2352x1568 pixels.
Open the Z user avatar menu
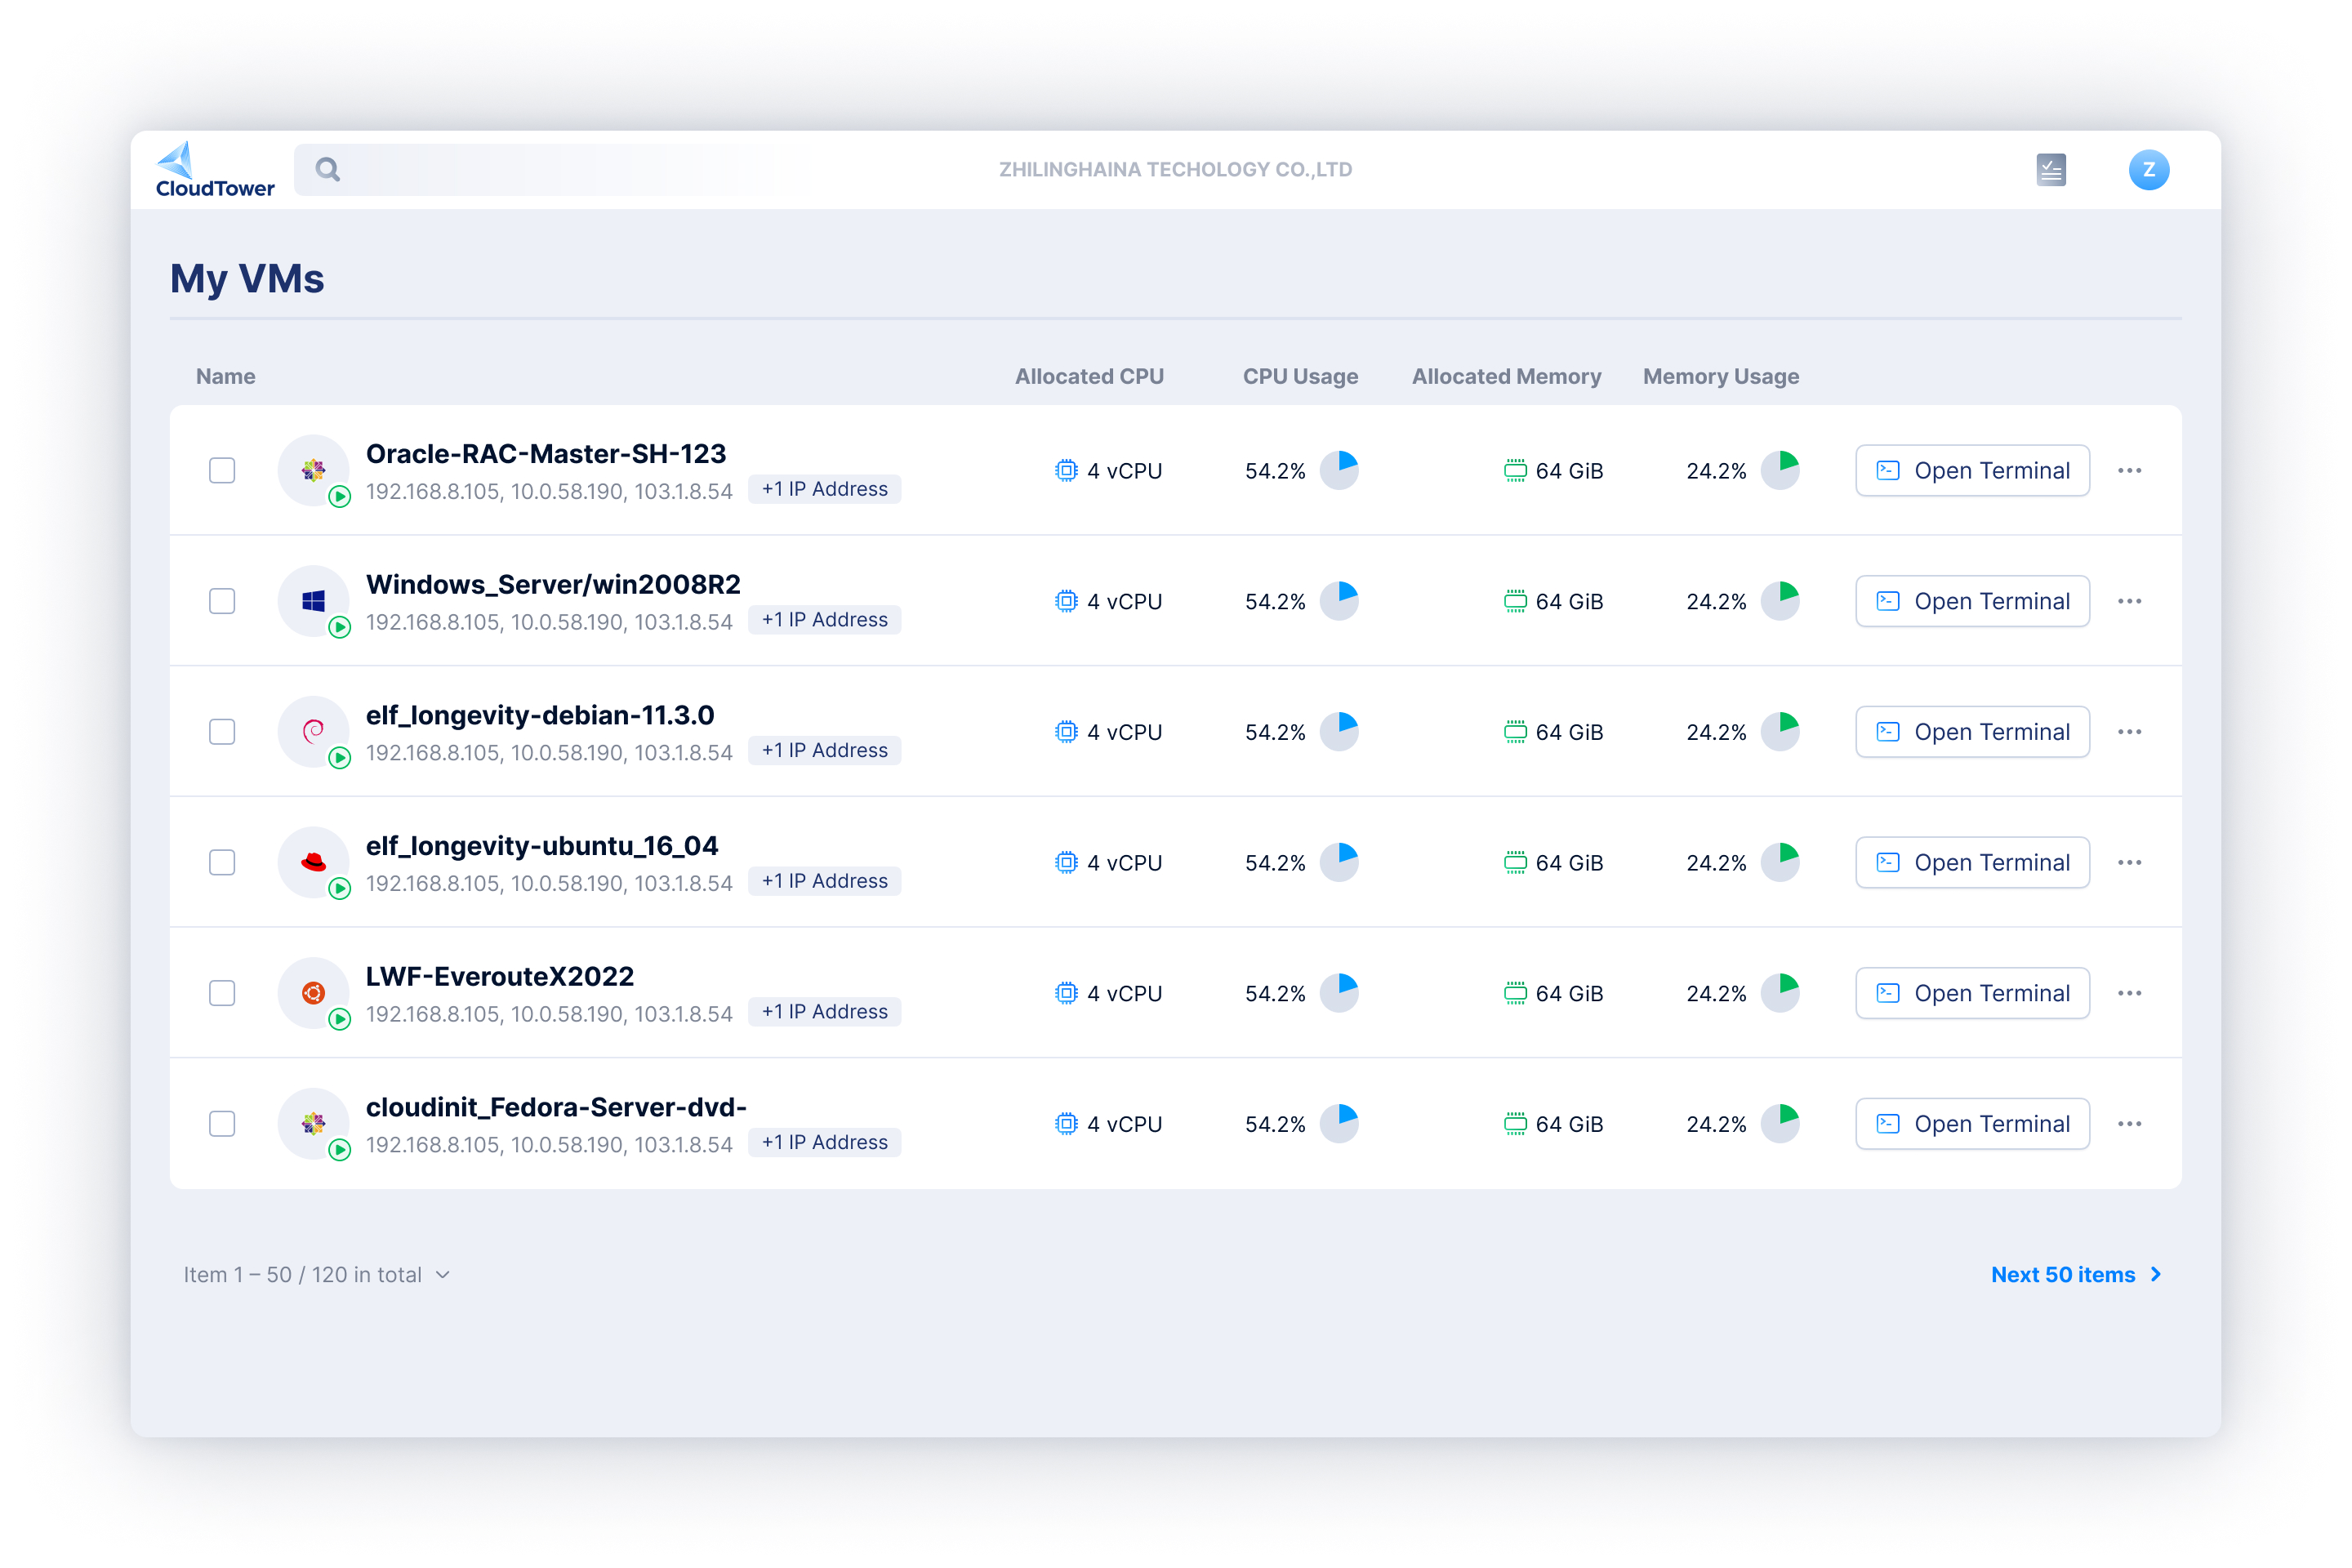coord(2148,170)
